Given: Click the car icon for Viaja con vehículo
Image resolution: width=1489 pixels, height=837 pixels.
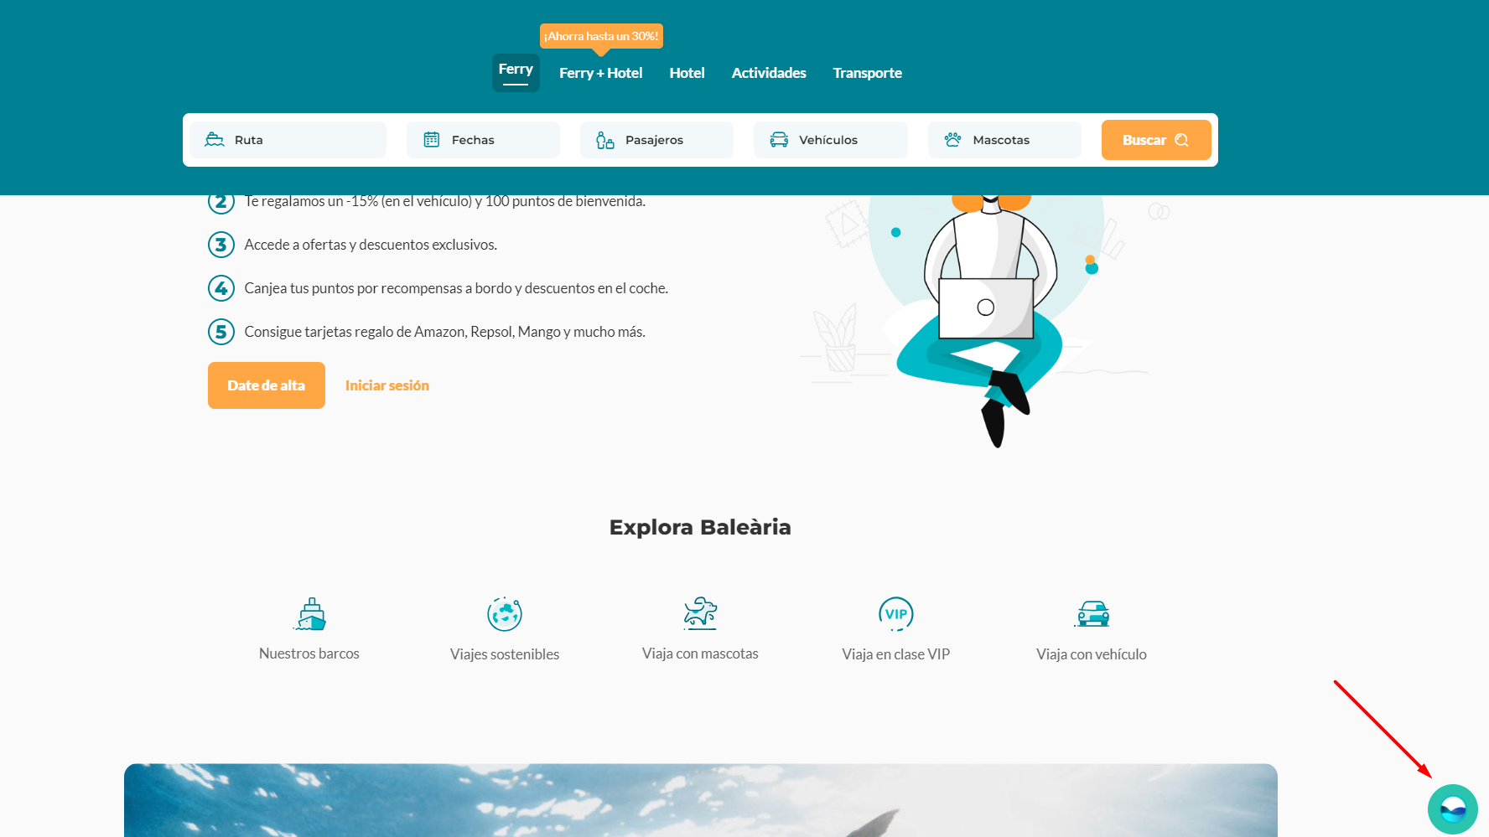Looking at the screenshot, I should [x=1092, y=614].
